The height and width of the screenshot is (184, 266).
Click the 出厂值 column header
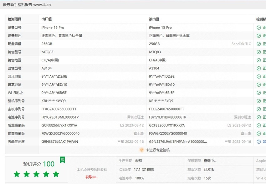click(47, 19)
